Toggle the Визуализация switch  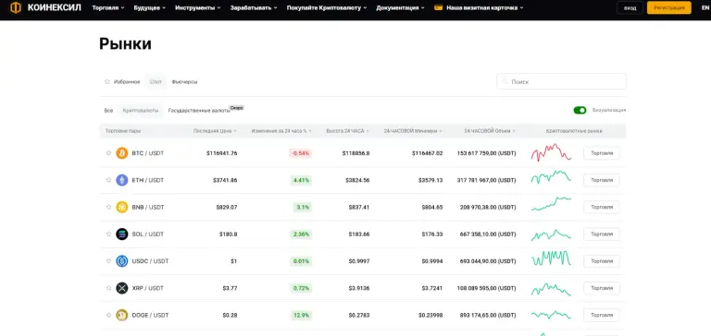580,111
